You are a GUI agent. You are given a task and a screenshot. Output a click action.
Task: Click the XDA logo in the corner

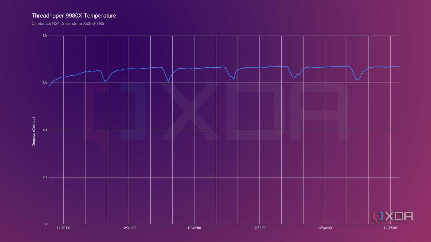(393, 217)
